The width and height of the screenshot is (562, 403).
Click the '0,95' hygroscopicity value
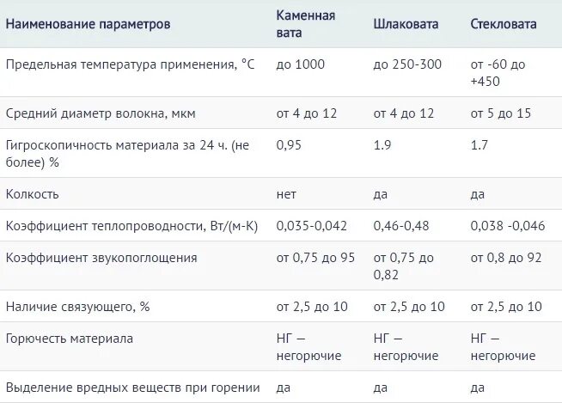[289, 145]
